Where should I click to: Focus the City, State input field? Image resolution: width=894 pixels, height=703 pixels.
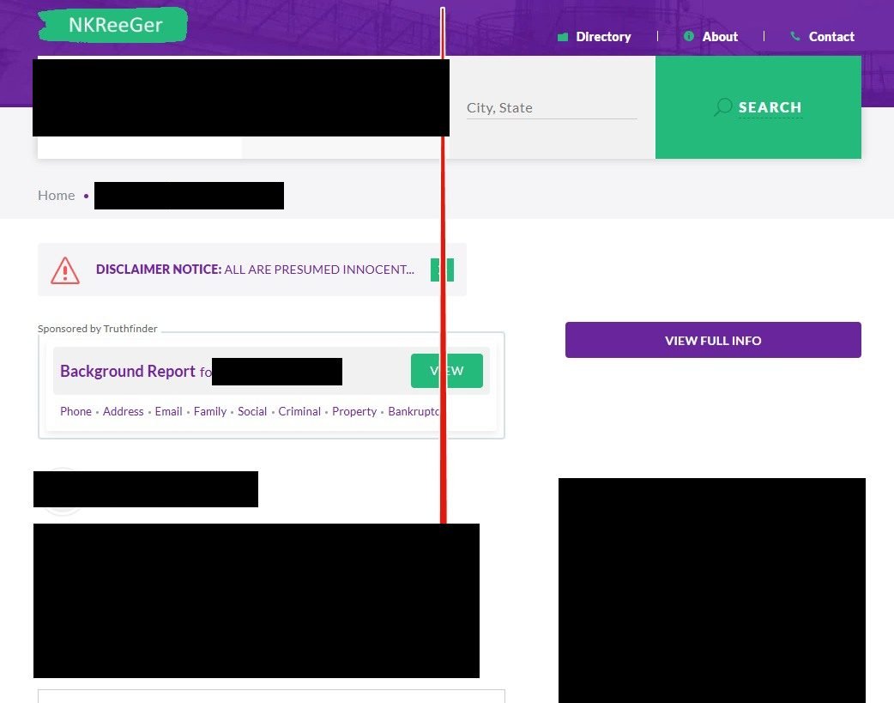click(x=552, y=108)
